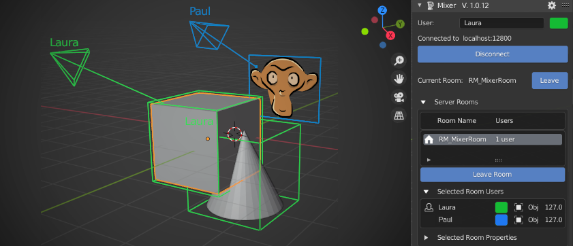Viewport: 573px width, 246px height.
Task: Click the green Y axis gizmo
Action: coord(401,24)
